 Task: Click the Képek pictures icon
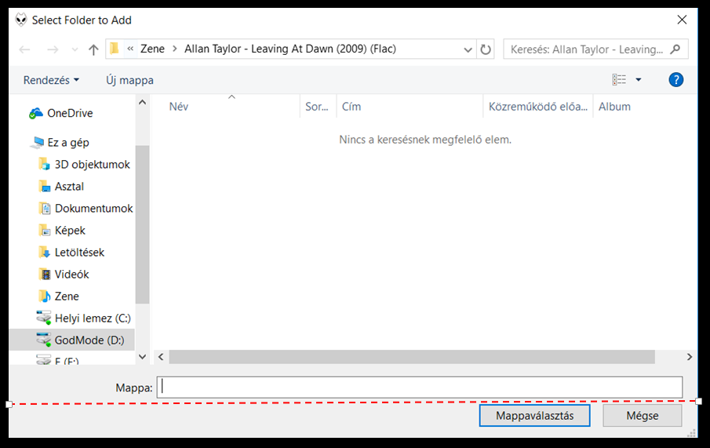(x=44, y=230)
